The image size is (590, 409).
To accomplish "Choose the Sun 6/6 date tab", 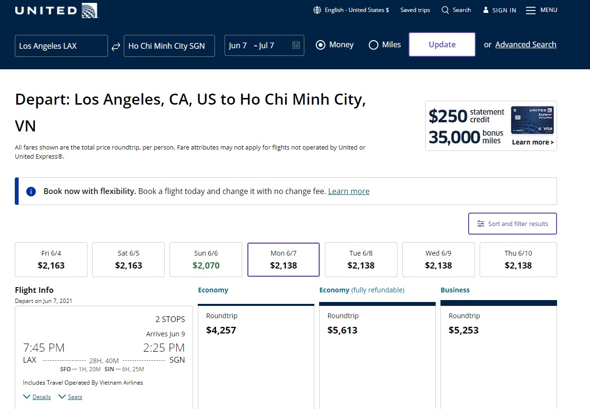I will click(x=206, y=259).
